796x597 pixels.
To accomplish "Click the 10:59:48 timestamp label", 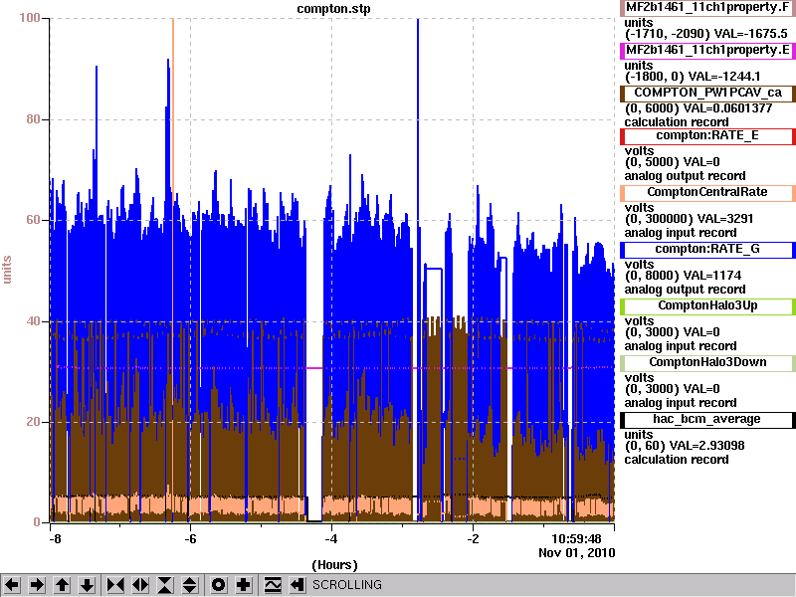I will (576, 538).
